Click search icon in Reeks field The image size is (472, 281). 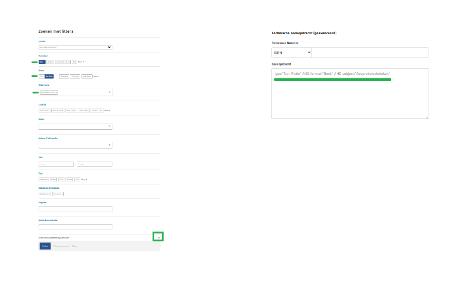(x=109, y=126)
